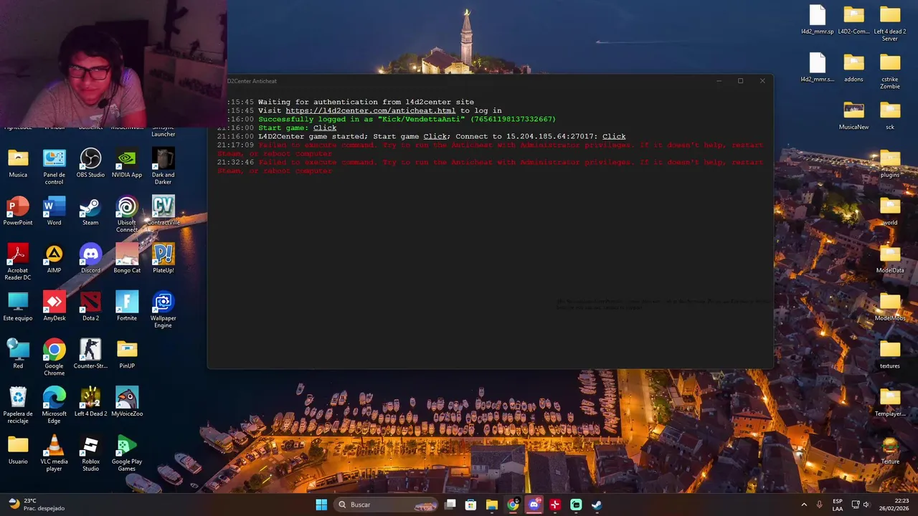
Task: Open Roblox Studio desktop icon
Action: (90, 453)
